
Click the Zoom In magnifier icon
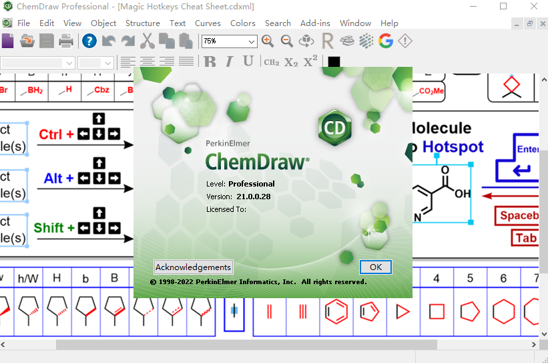(268, 41)
